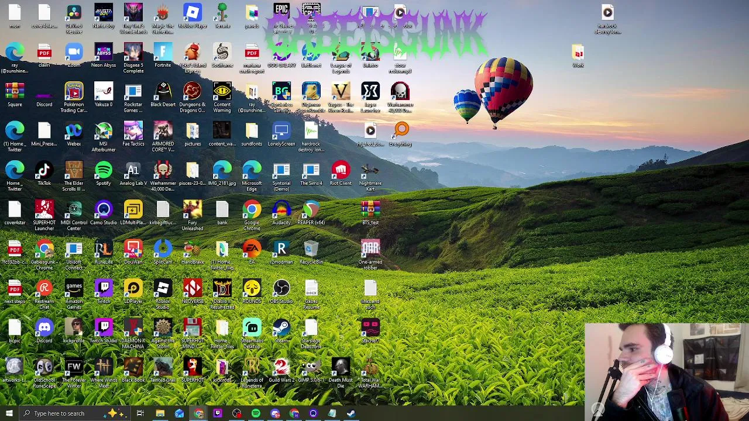Select the Gabes Resume document

311,295
